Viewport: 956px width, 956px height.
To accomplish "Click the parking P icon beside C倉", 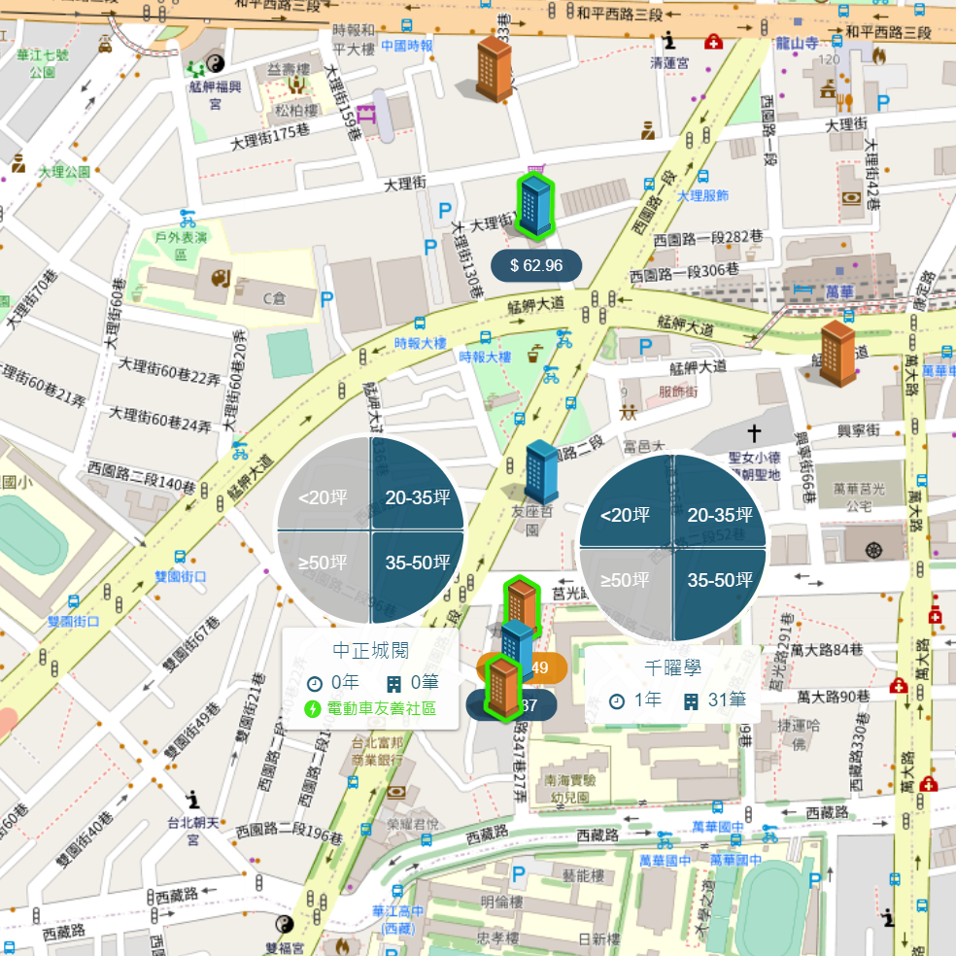I will (326, 299).
